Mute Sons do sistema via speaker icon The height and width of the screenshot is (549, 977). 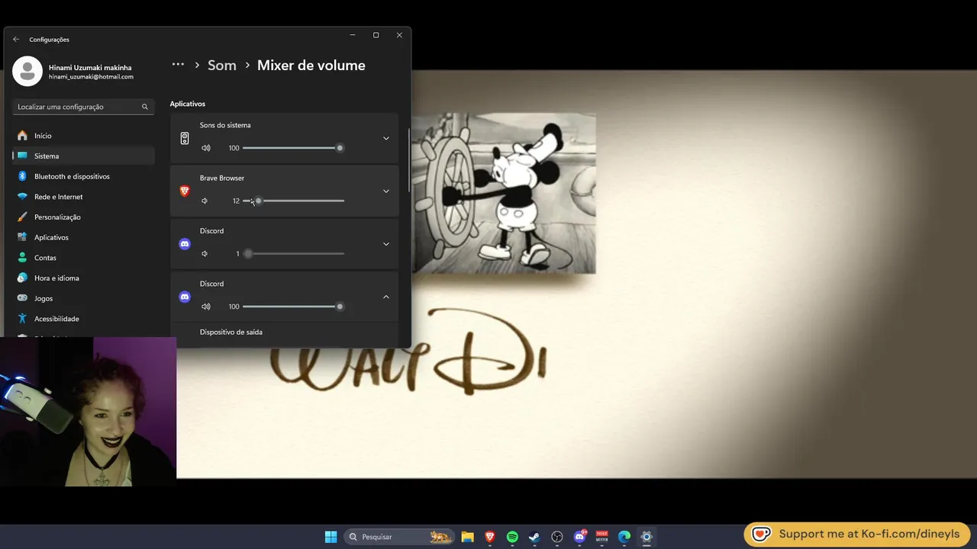(x=205, y=148)
